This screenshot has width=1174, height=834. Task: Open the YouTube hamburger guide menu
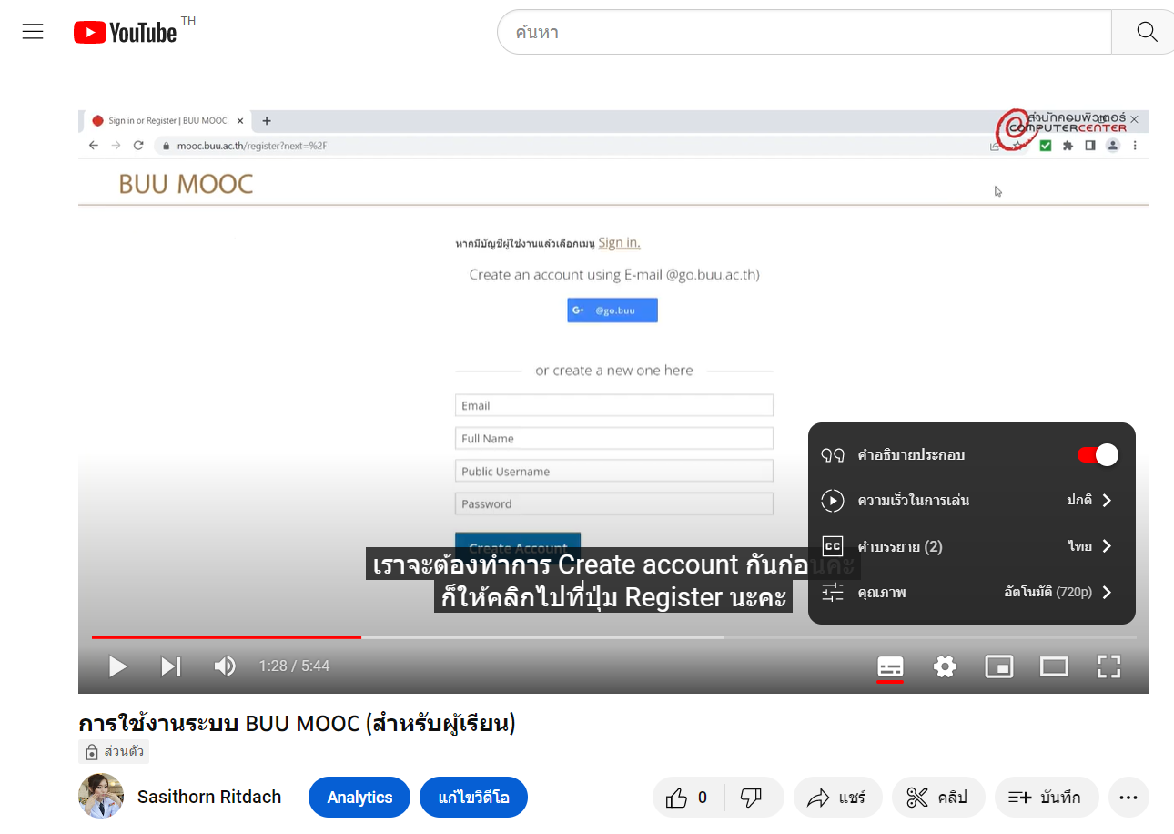(33, 32)
